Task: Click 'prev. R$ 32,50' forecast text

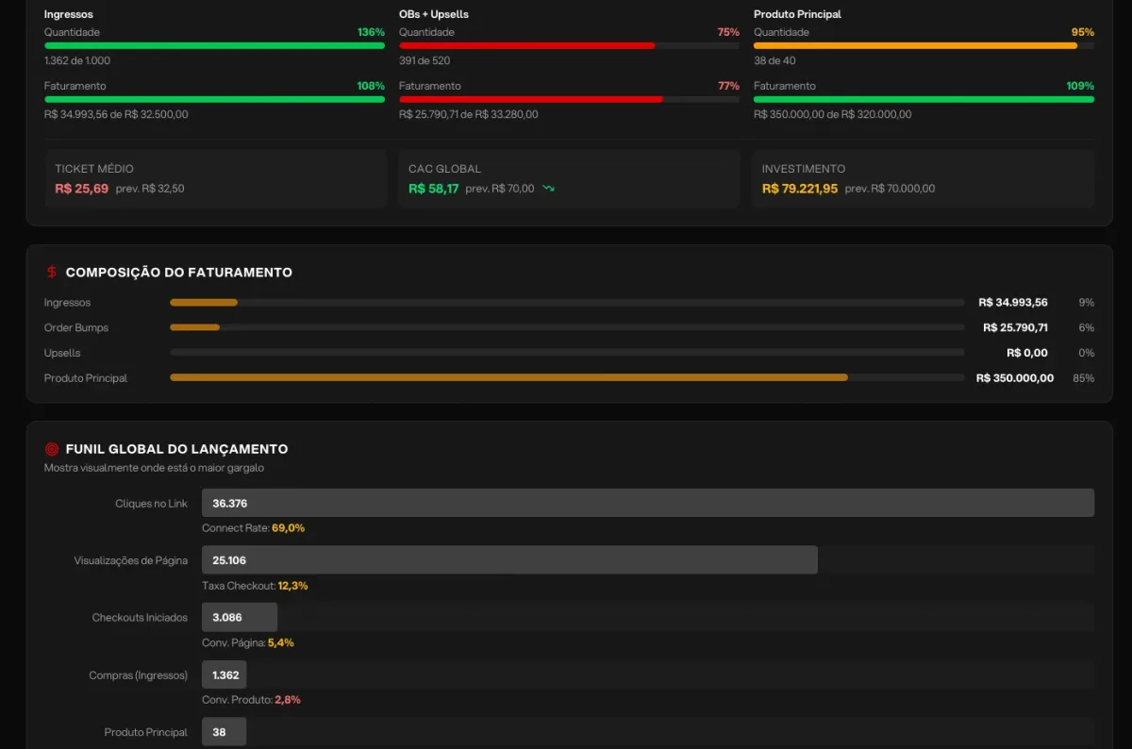Action: 150,189
